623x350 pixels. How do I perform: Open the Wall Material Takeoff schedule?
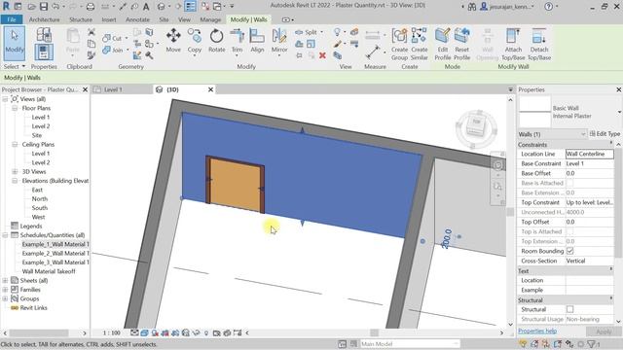(x=49, y=271)
